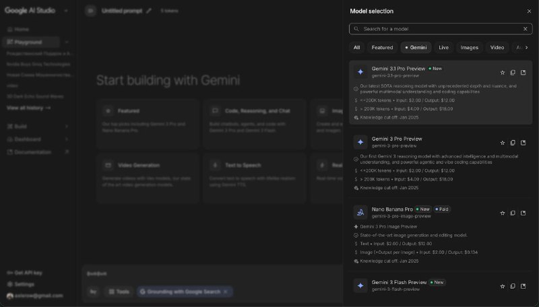The height and width of the screenshot is (307, 539).
Task: Copy the gemini-3-flash-preview model ID
Action: 513,286
